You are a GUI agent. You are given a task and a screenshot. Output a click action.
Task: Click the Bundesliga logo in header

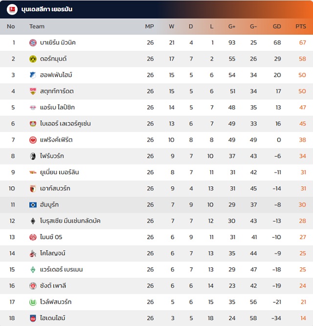click(x=11, y=9)
